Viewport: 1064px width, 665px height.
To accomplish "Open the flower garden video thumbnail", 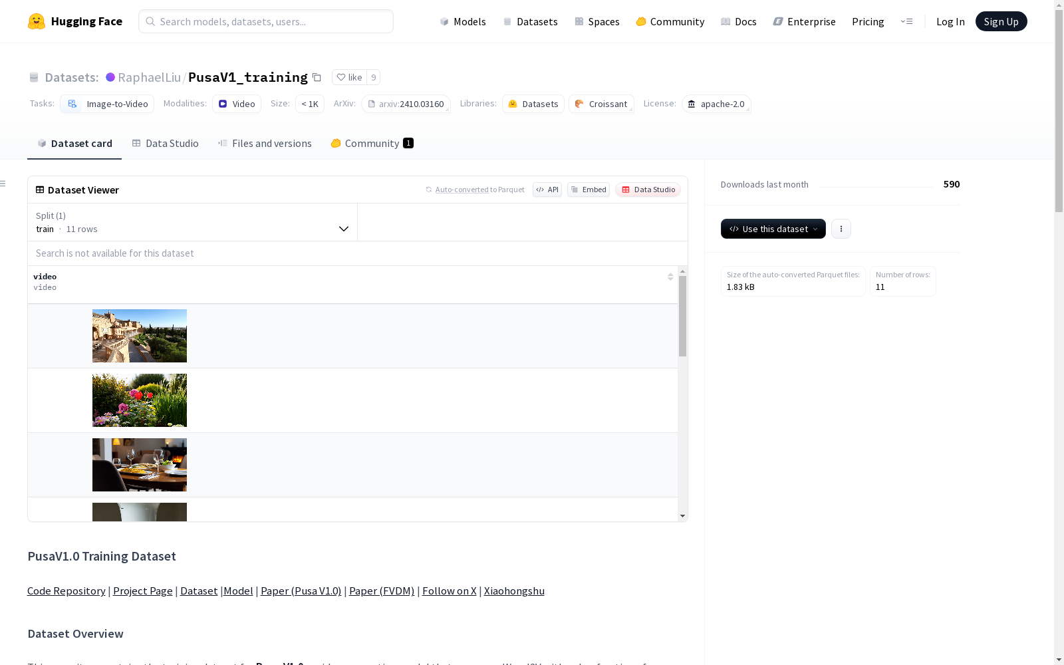I will 140,400.
